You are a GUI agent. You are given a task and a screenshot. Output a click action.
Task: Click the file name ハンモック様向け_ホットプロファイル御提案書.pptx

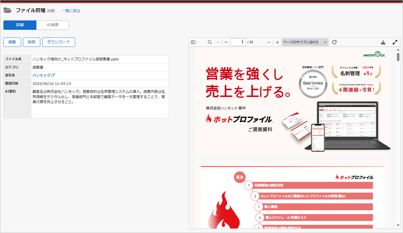(x=76, y=59)
